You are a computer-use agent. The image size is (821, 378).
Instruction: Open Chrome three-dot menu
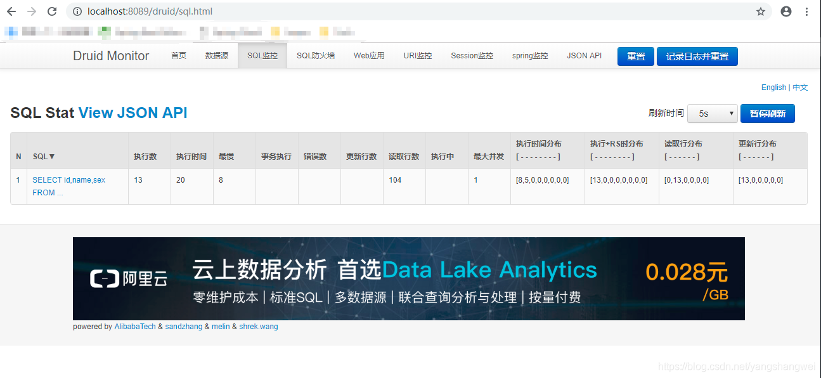point(807,11)
